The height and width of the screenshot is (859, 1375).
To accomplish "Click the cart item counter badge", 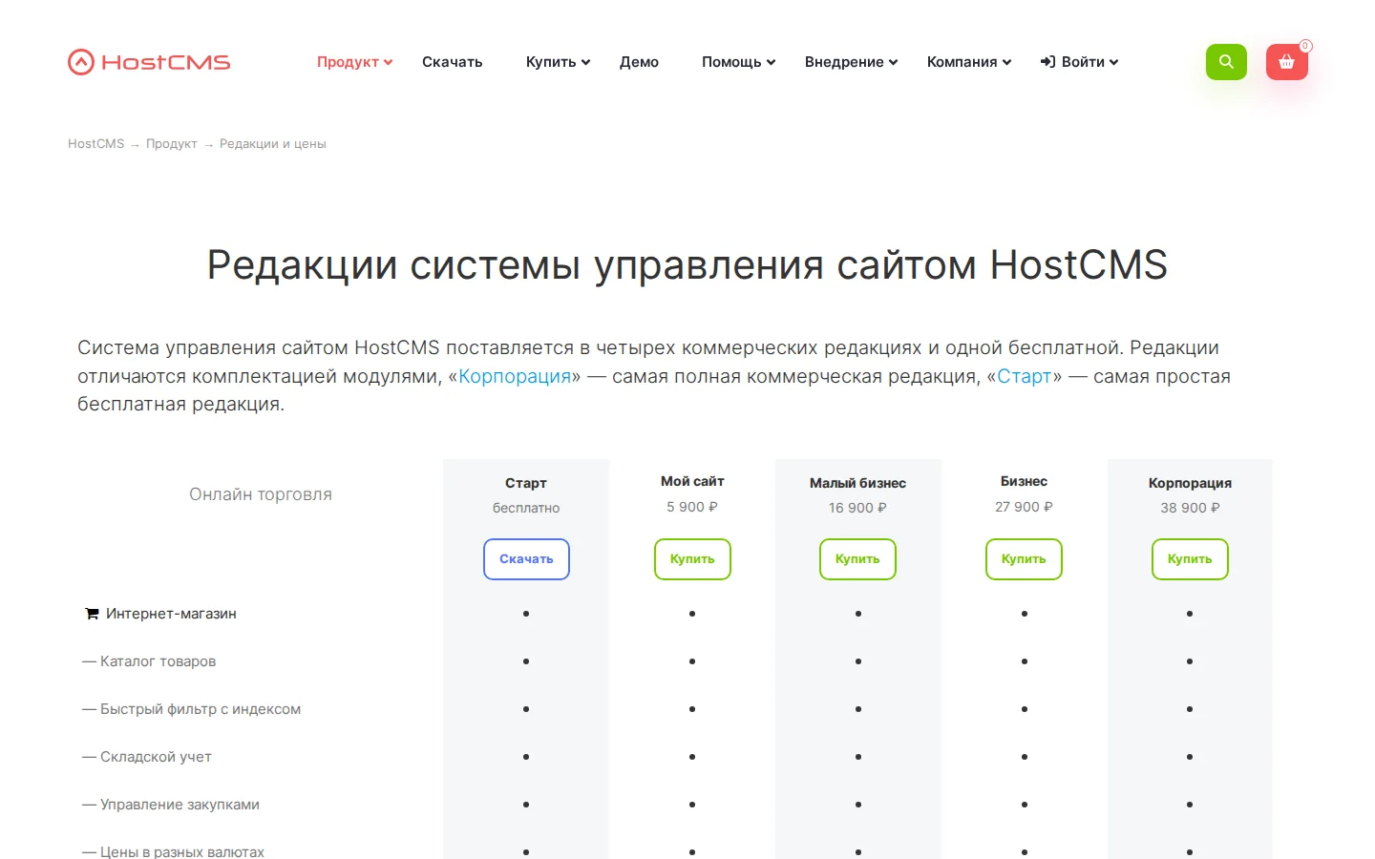I will tap(1305, 46).
